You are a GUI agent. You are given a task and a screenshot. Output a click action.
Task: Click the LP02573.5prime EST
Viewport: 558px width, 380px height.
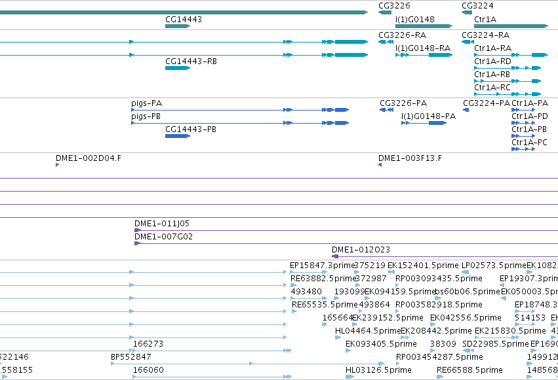click(x=465, y=272)
